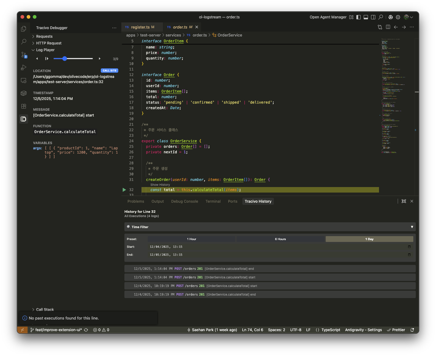Expand the Requests section

pos(44,36)
